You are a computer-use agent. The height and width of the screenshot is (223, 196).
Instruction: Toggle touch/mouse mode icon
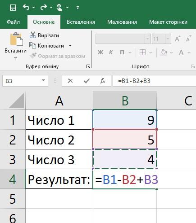point(59,7)
